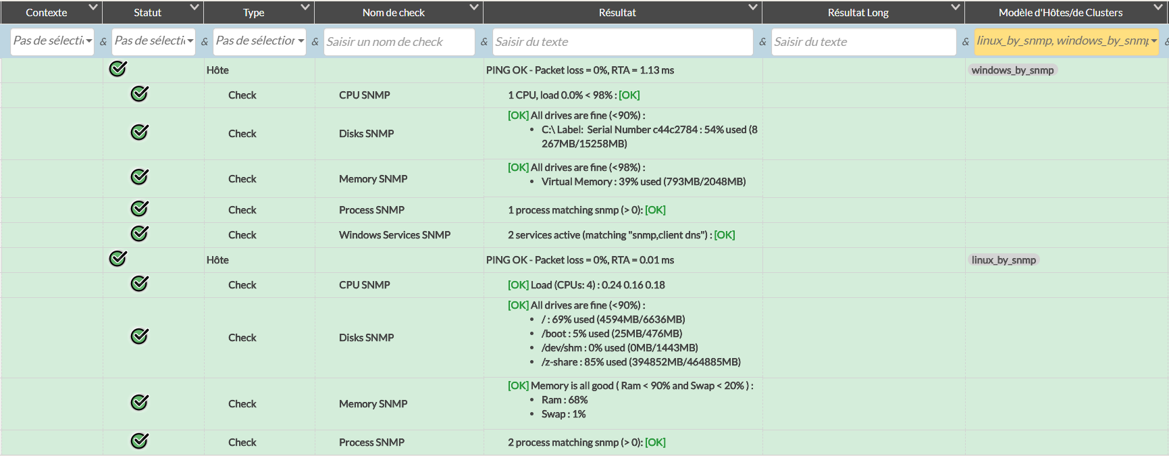Focus the check name search field
This screenshot has height=456, width=1169.
point(398,42)
